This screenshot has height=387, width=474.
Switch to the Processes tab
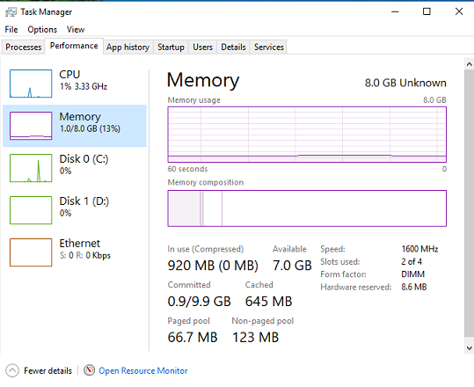coord(23,47)
